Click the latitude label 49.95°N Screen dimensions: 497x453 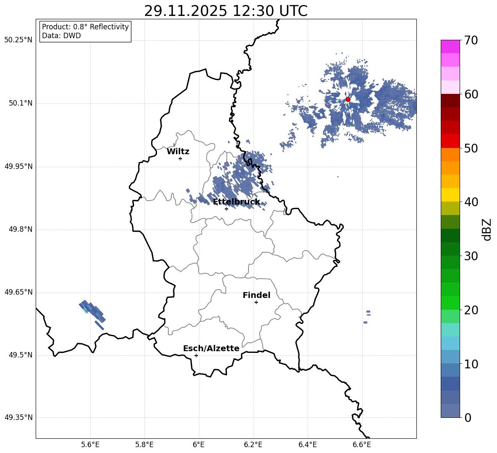point(18,166)
